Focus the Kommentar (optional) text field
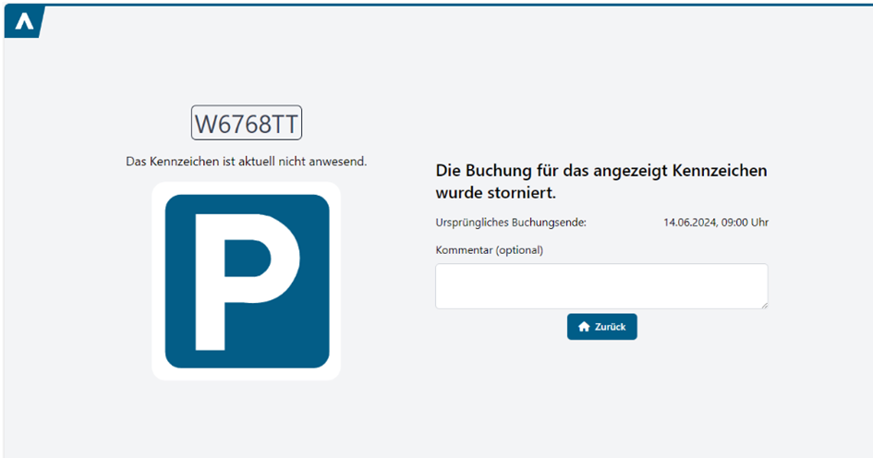Viewport: 873px width, 458px height. click(601, 286)
